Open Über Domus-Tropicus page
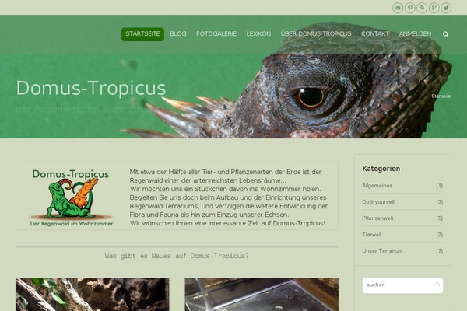467x311 pixels. (316, 34)
